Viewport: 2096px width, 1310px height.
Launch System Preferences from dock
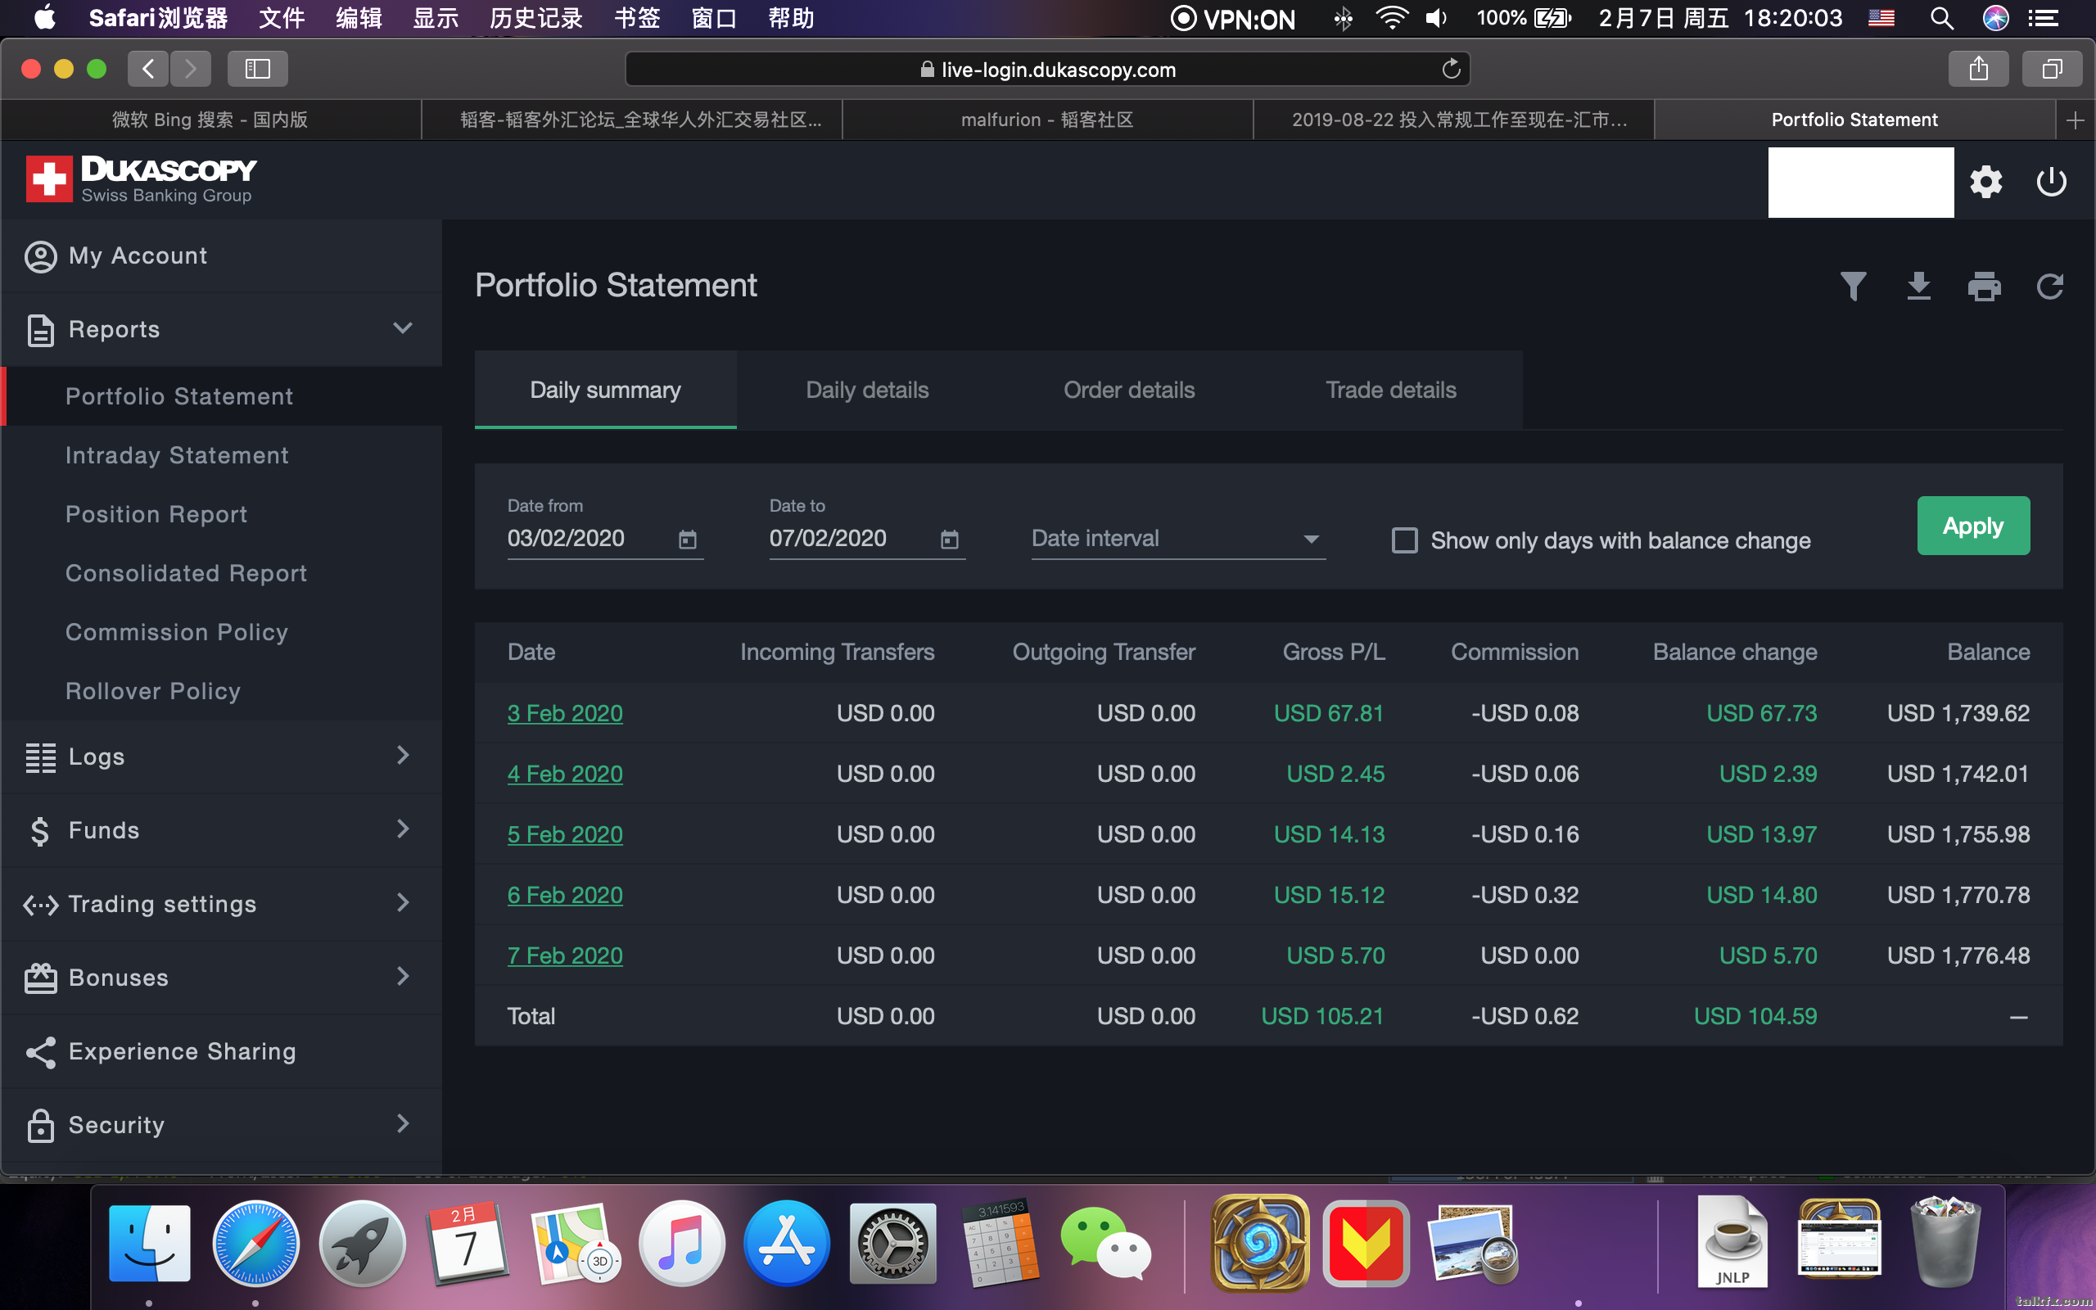coord(893,1244)
